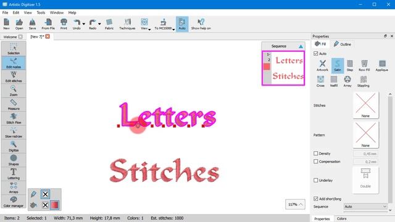This screenshot has width=395, height=222.
Task: Import artwork using From File
Action: click(48, 24)
